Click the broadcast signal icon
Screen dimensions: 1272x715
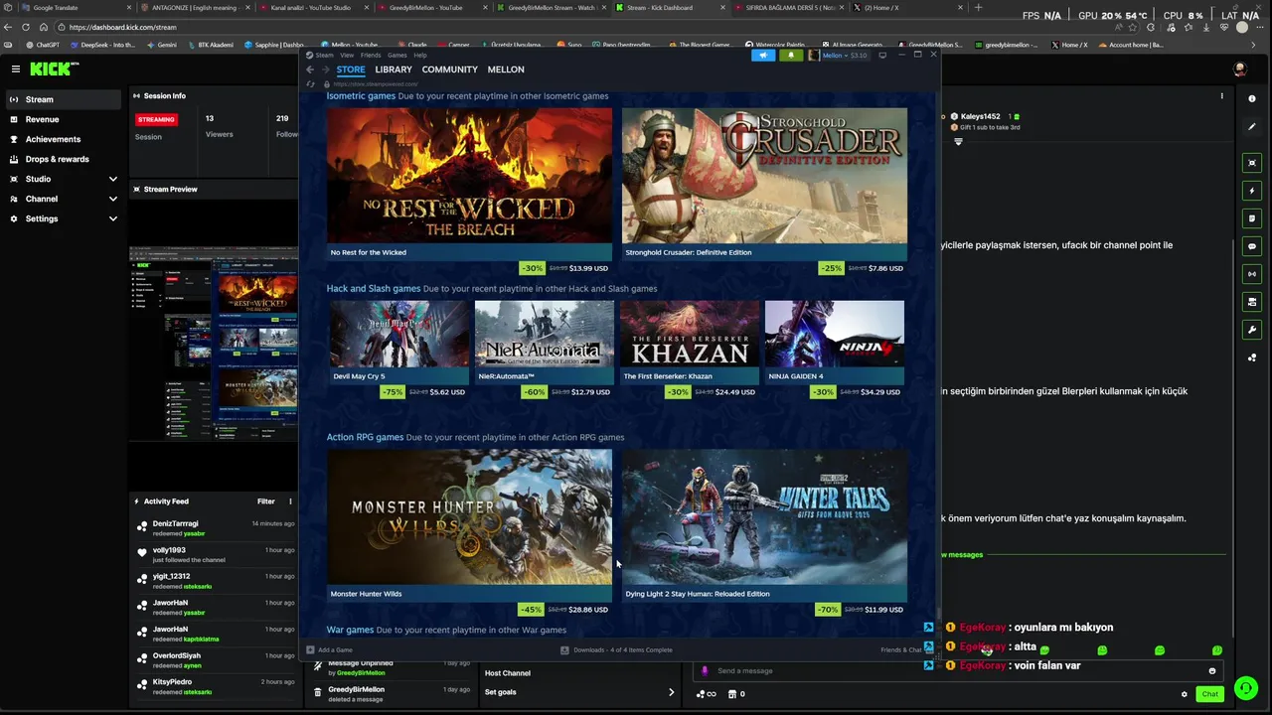(1252, 274)
